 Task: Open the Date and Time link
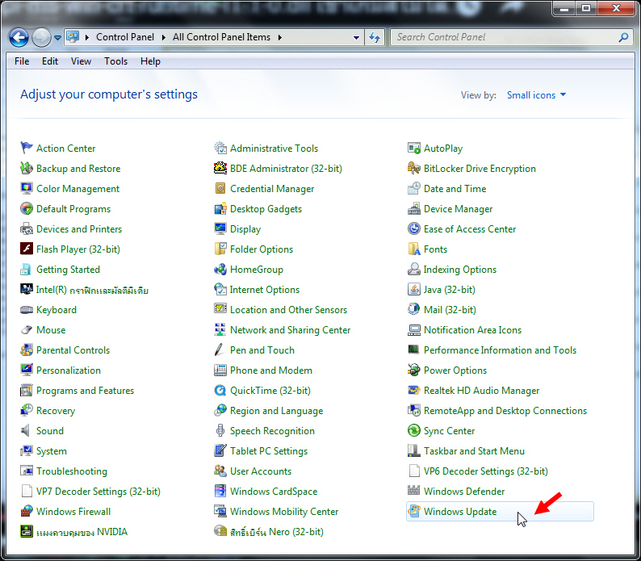coord(455,189)
